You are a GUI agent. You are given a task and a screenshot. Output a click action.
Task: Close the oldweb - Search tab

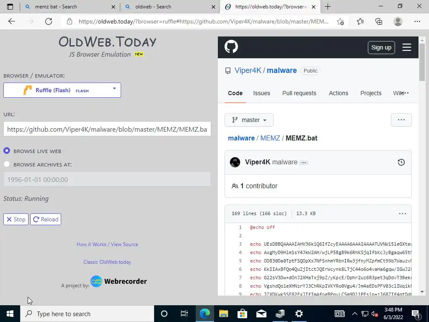coord(214,7)
